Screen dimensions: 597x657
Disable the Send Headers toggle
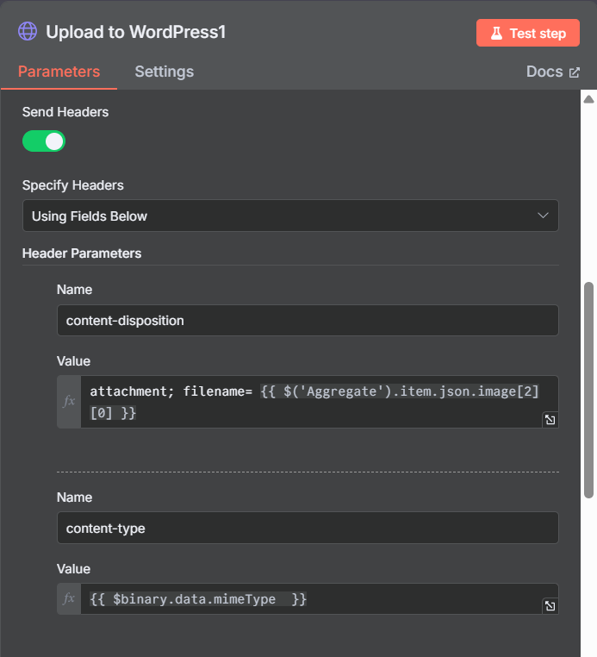(44, 141)
